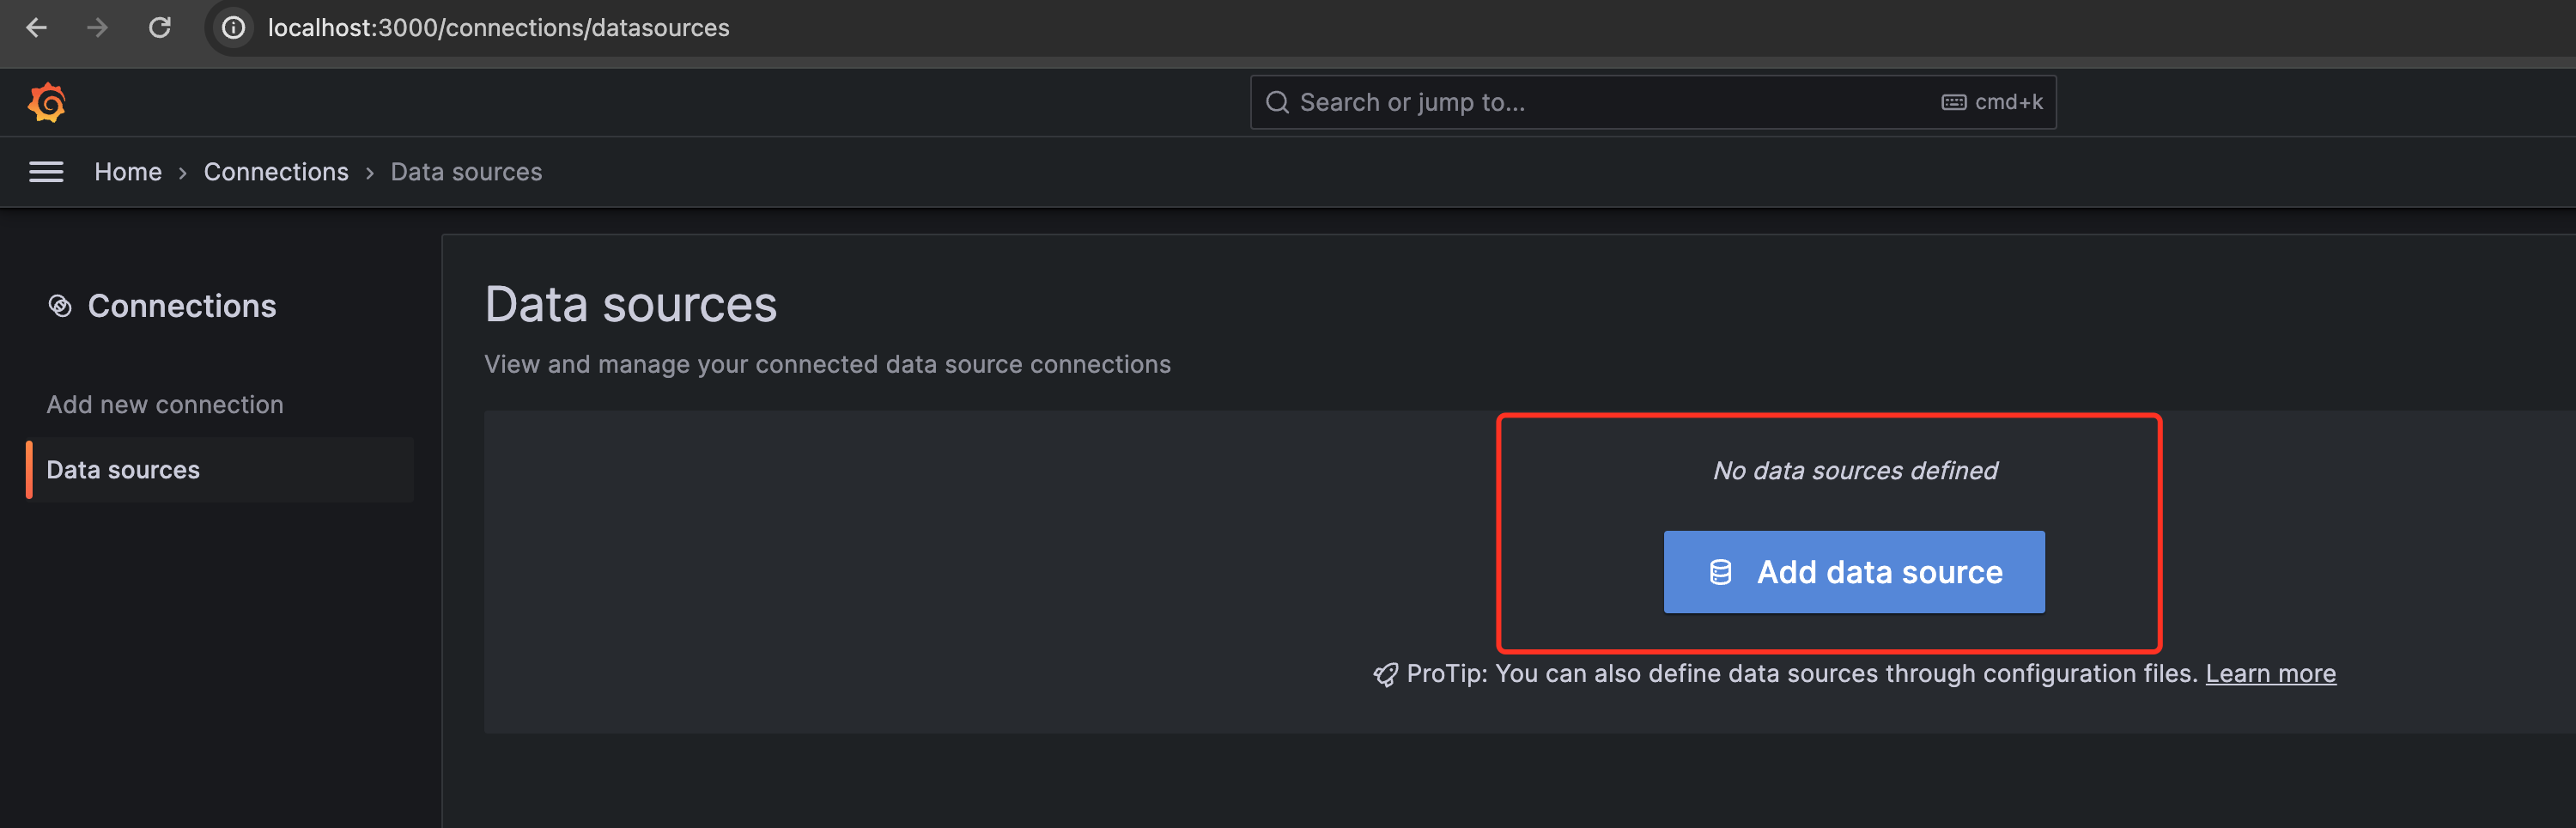Focus the Search or jump to field
Screen dimensions: 2576x828
(1653, 102)
